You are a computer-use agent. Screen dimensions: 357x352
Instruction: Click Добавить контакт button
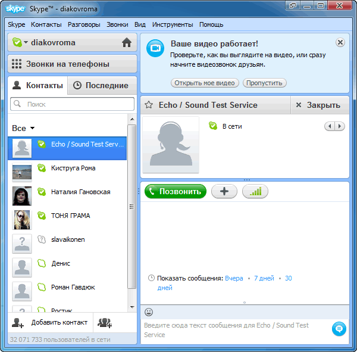pyautogui.click(x=51, y=322)
